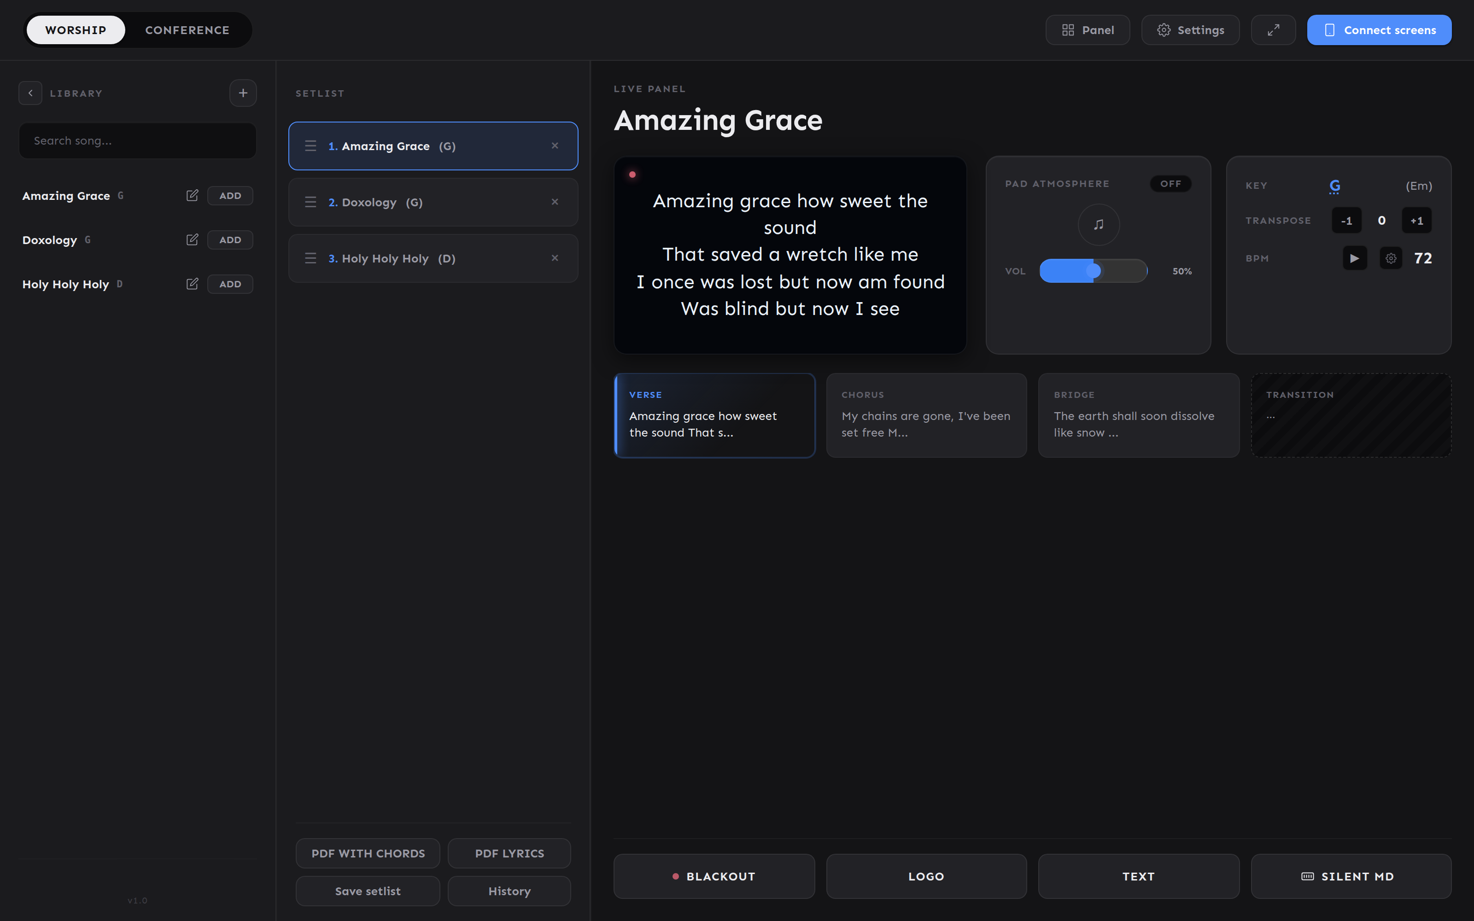Grab the Amazing Grace setlist drag handle
Screen dimensions: 1474x921
point(310,146)
